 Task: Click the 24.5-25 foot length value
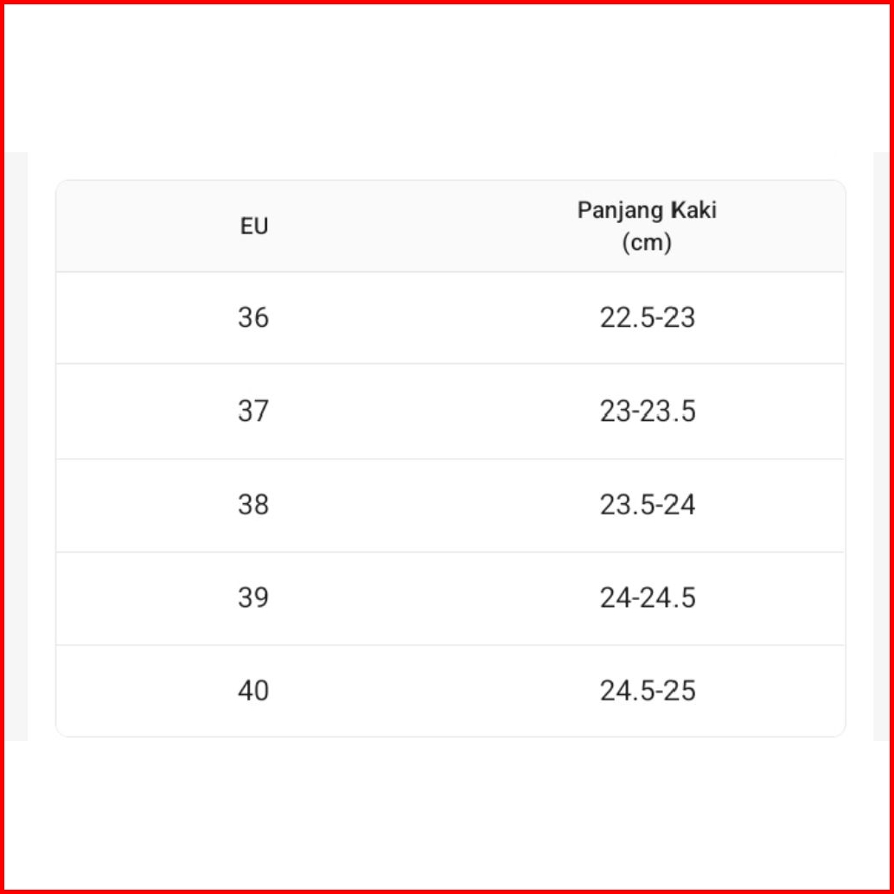click(x=648, y=692)
